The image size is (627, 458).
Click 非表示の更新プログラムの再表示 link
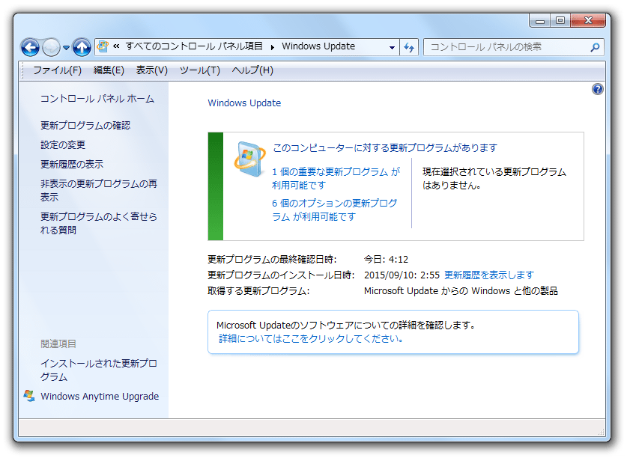[99, 190]
